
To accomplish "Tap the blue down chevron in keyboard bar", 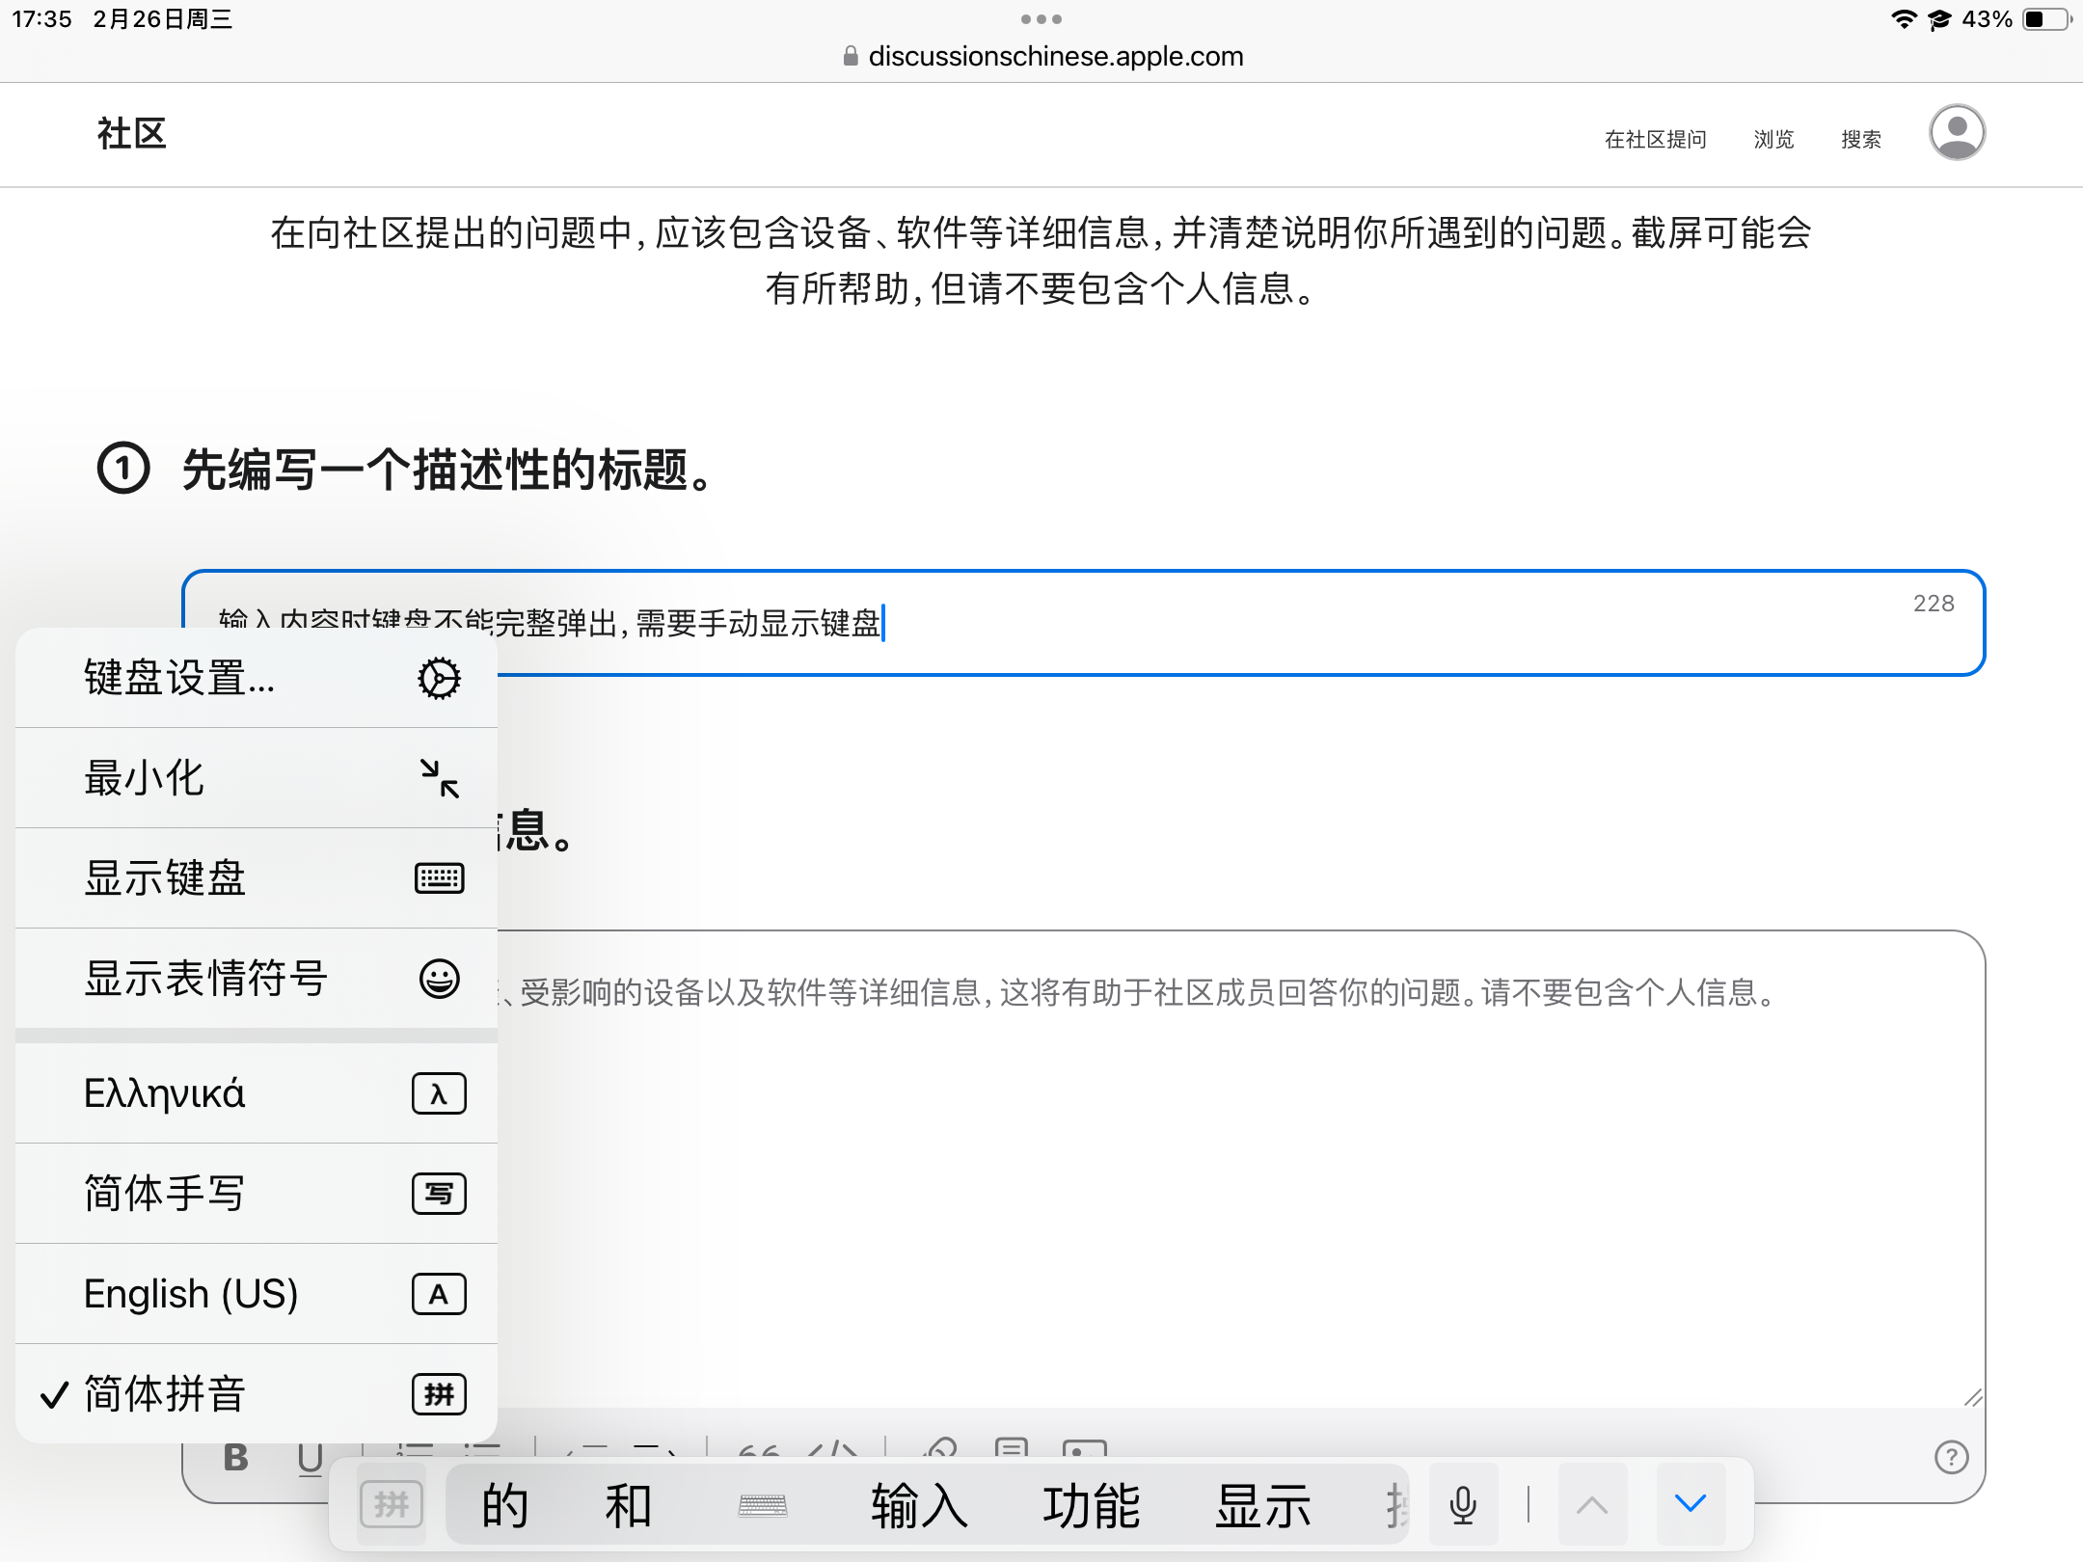I will tap(1690, 1504).
